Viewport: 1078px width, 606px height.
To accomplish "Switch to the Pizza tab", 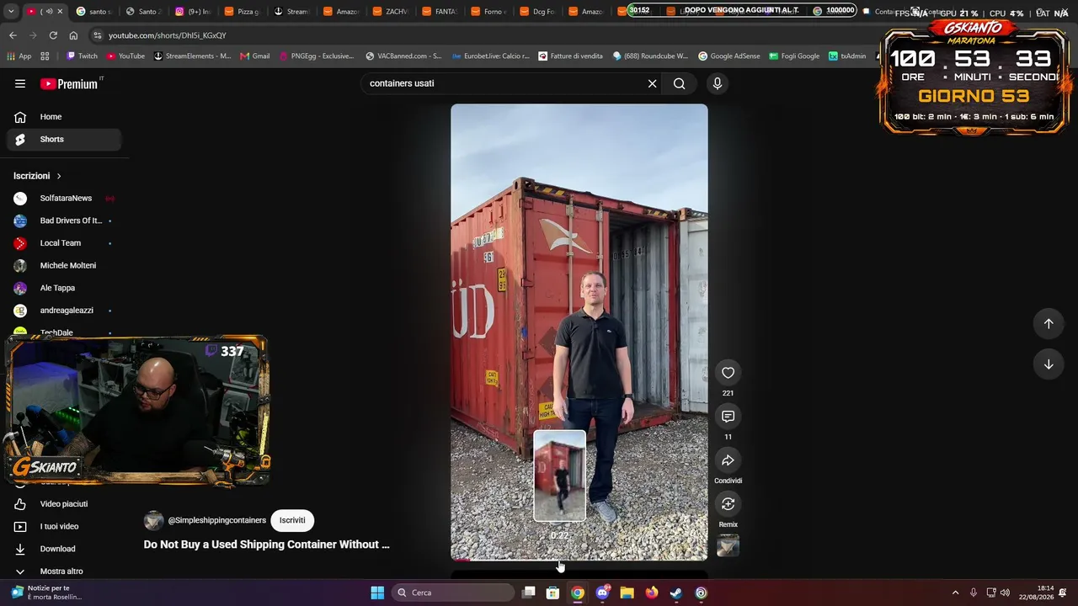I will (x=243, y=11).
